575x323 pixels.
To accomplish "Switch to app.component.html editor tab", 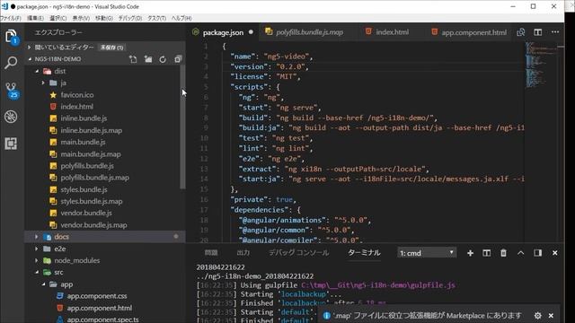I will pos(473,32).
